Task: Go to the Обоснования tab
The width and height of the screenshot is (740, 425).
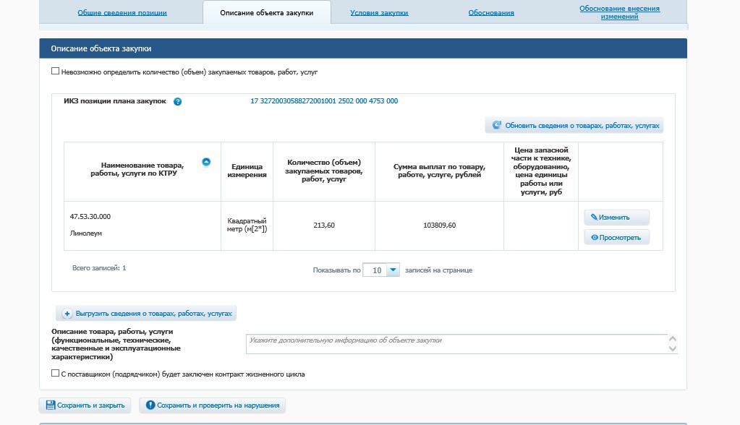Action: click(x=491, y=13)
